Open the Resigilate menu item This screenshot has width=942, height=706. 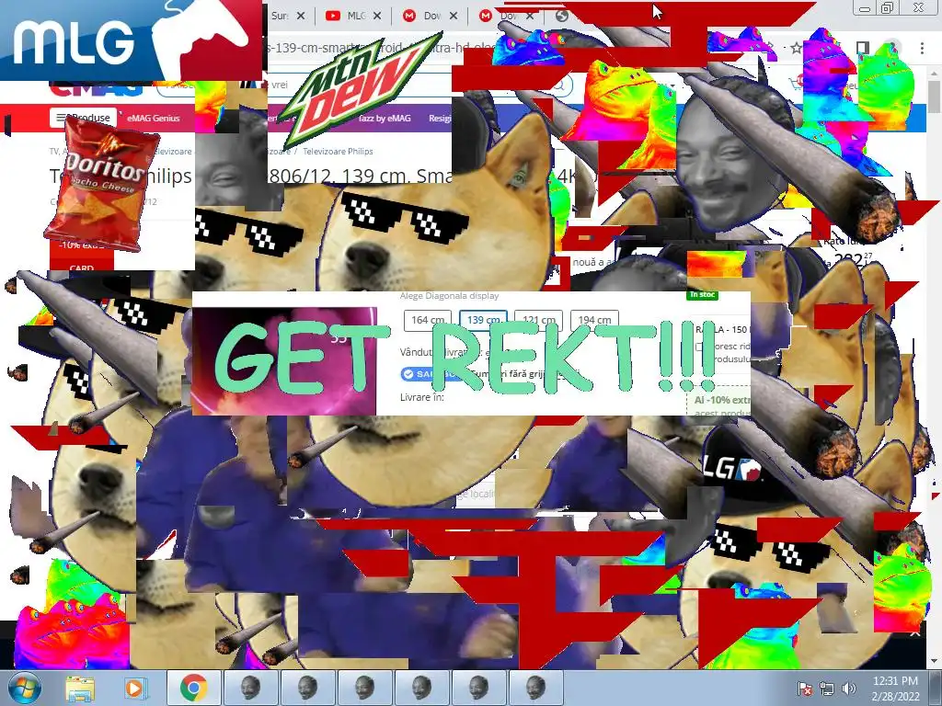(440, 119)
